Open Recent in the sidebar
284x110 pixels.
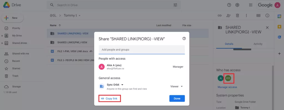pos(16,61)
